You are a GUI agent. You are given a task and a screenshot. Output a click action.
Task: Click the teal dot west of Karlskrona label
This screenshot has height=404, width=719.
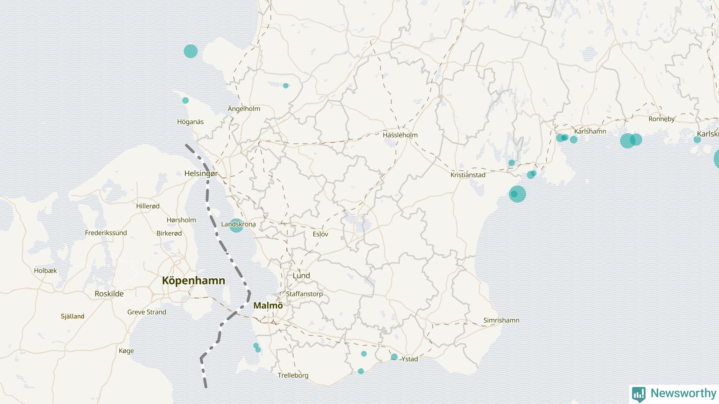(697, 139)
